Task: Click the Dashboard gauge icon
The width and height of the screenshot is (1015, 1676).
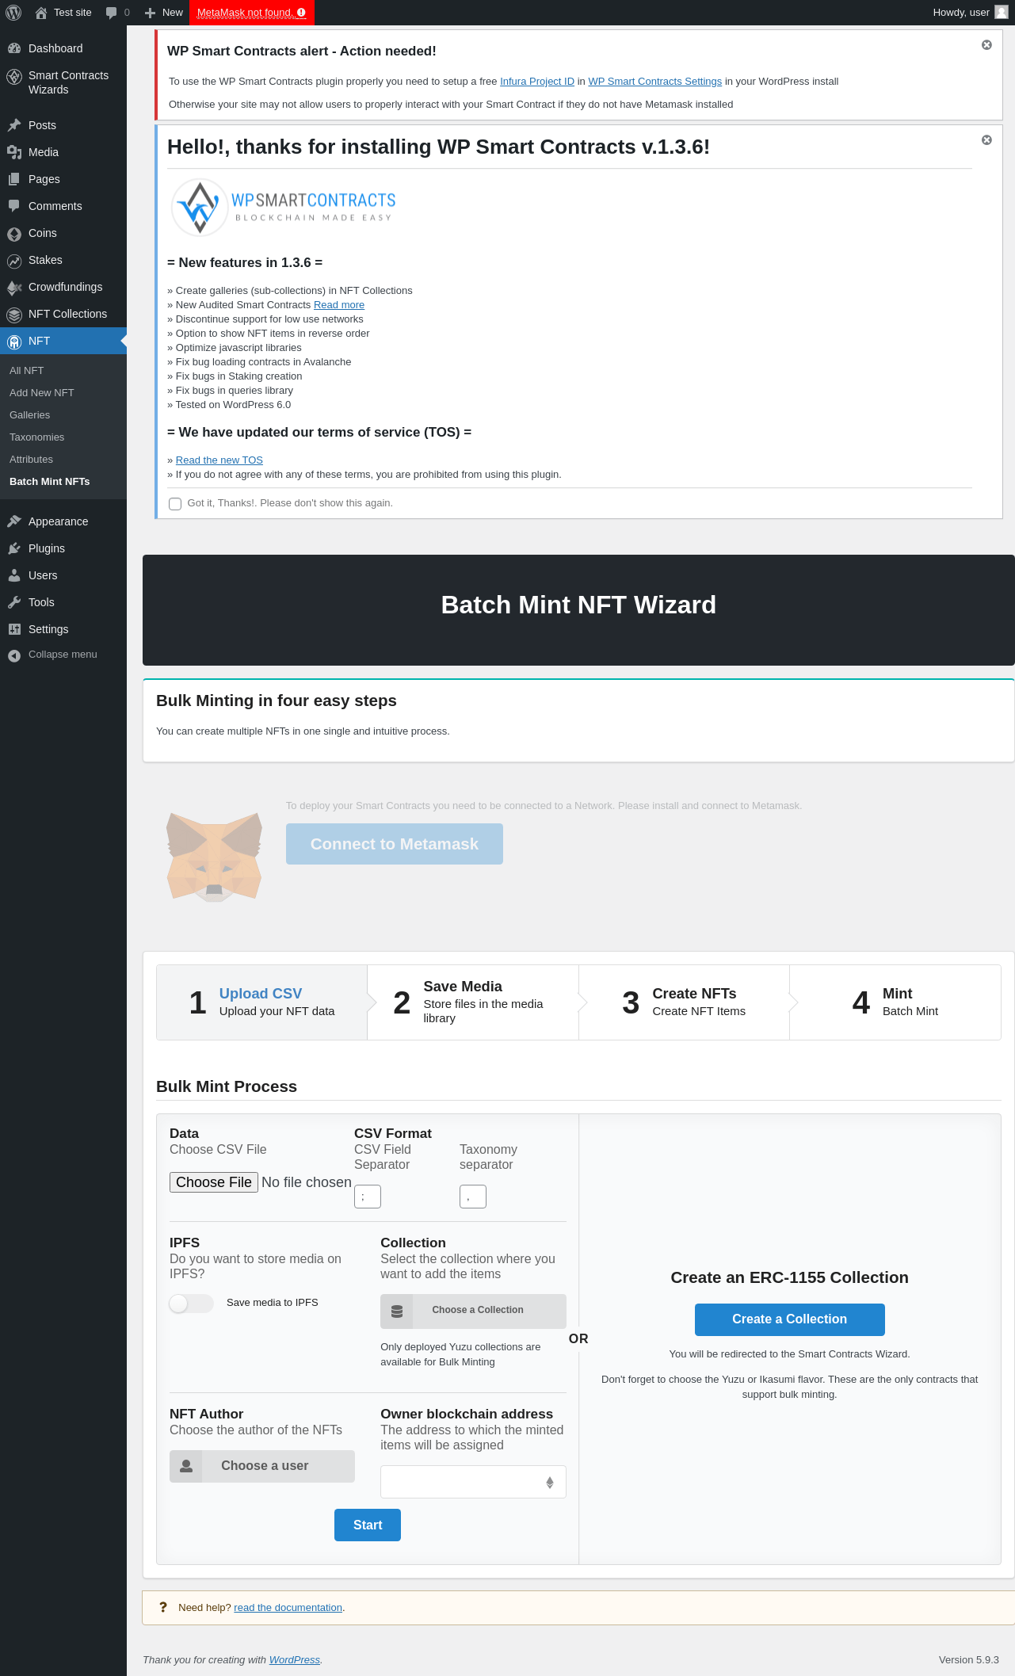Action: click(x=14, y=48)
